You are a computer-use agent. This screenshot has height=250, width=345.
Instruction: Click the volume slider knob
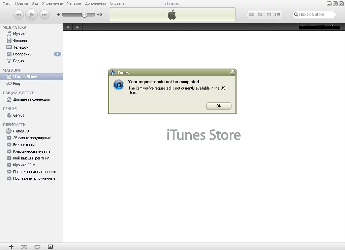tap(84, 15)
